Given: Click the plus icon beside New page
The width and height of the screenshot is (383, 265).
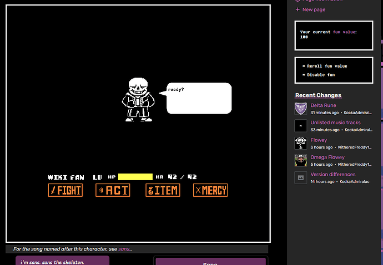Looking at the screenshot, I should click(x=298, y=9).
